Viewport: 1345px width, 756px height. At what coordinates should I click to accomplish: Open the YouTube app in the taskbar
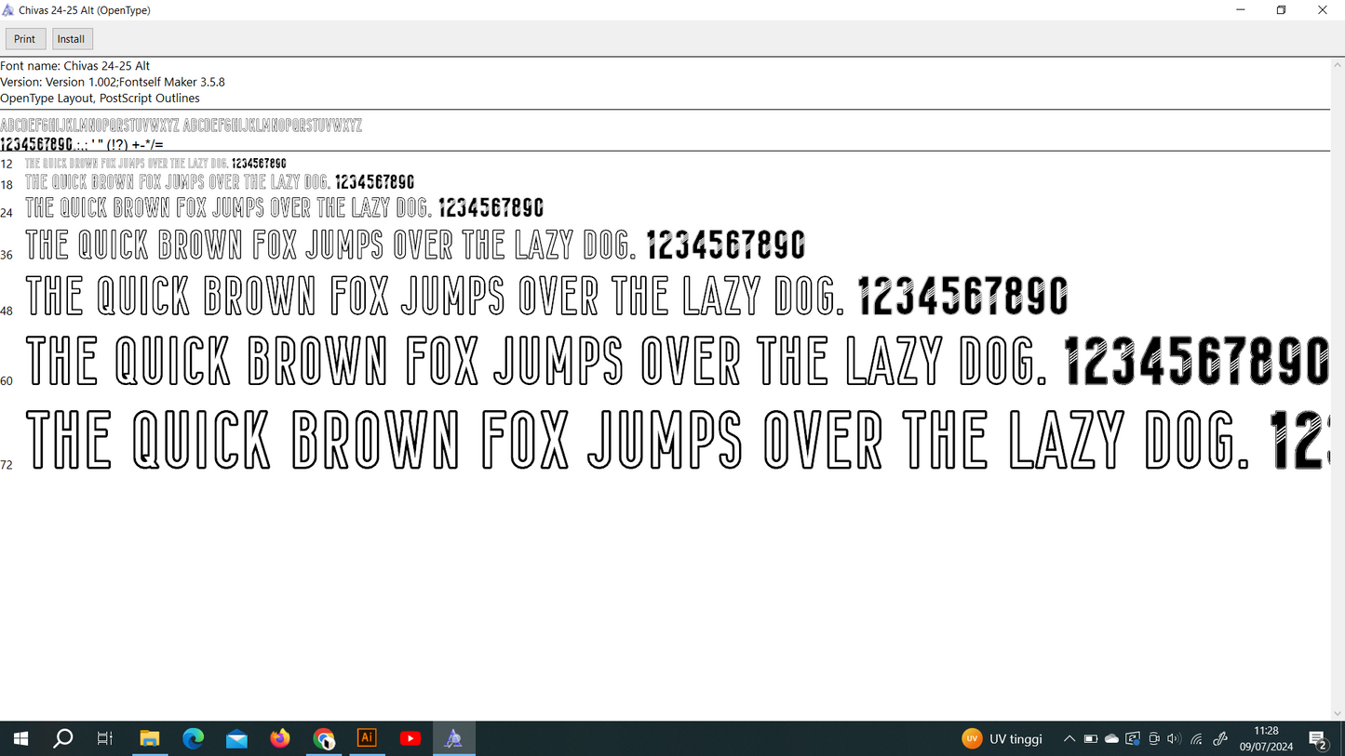pyautogui.click(x=410, y=738)
